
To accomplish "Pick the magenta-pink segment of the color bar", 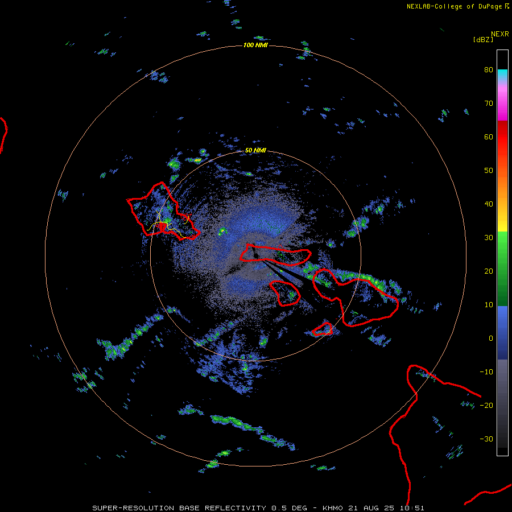I will coord(502,103).
